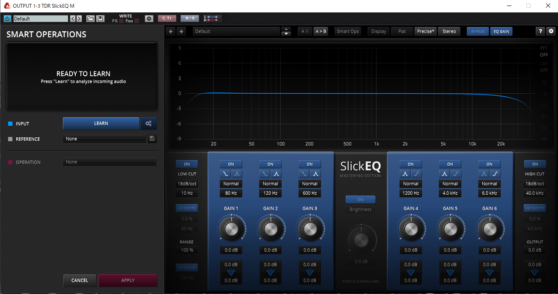558x294 pixels.
Task: Toggle ON switch for the 80 Hz band
Action: (231, 164)
